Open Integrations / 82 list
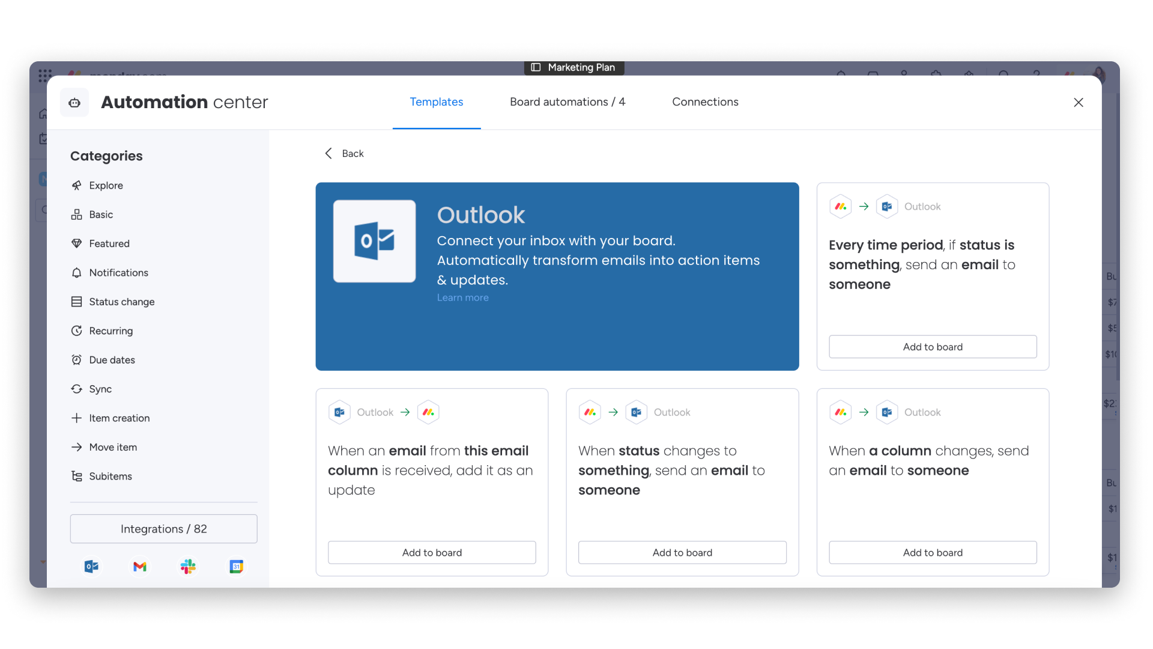 click(163, 529)
